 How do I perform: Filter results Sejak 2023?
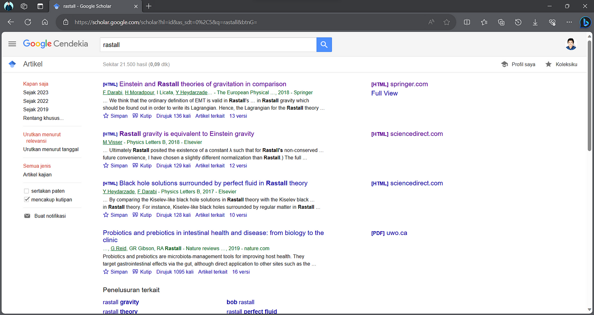(36, 92)
